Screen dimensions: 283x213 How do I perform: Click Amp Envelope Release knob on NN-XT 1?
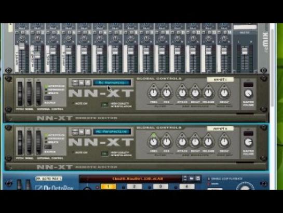[208, 93]
